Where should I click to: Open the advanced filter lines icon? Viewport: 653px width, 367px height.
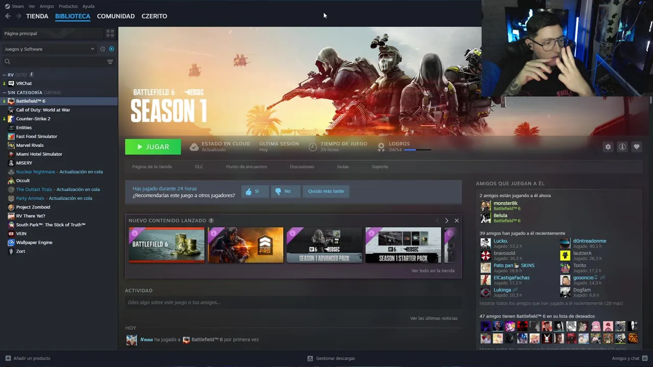[110, 62]
